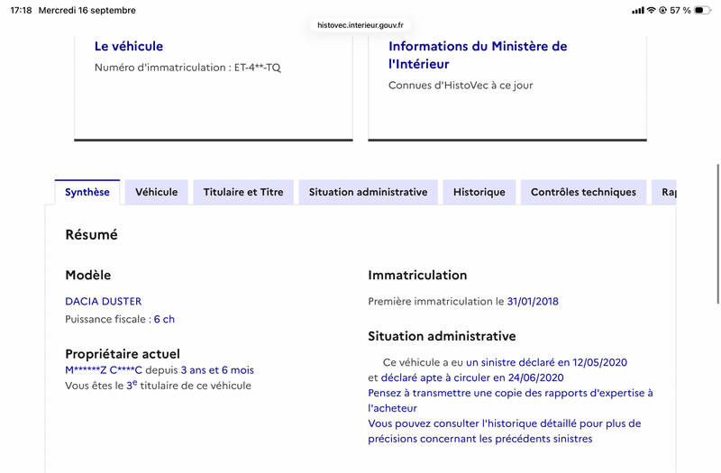Click the 3 ans et 6 mois duration

click(217, 370)
